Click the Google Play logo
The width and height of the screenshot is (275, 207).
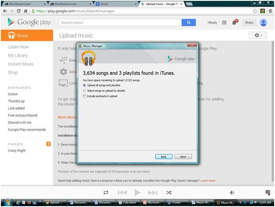pyautogui.click(x=29, y=22)
